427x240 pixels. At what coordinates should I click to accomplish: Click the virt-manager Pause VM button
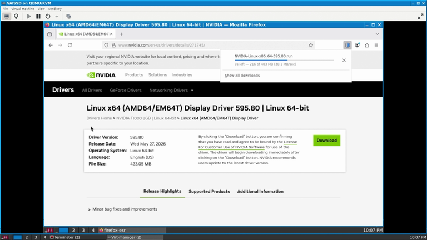38,16
